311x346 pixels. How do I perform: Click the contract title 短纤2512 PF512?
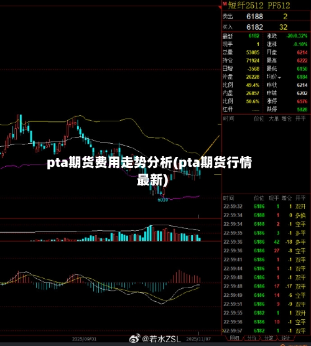pos(259,6)
